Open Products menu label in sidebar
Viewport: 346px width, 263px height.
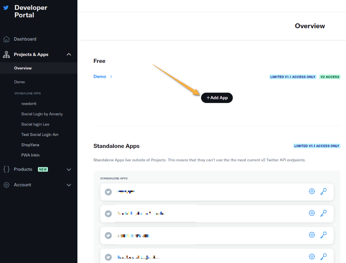click(23, 169)
